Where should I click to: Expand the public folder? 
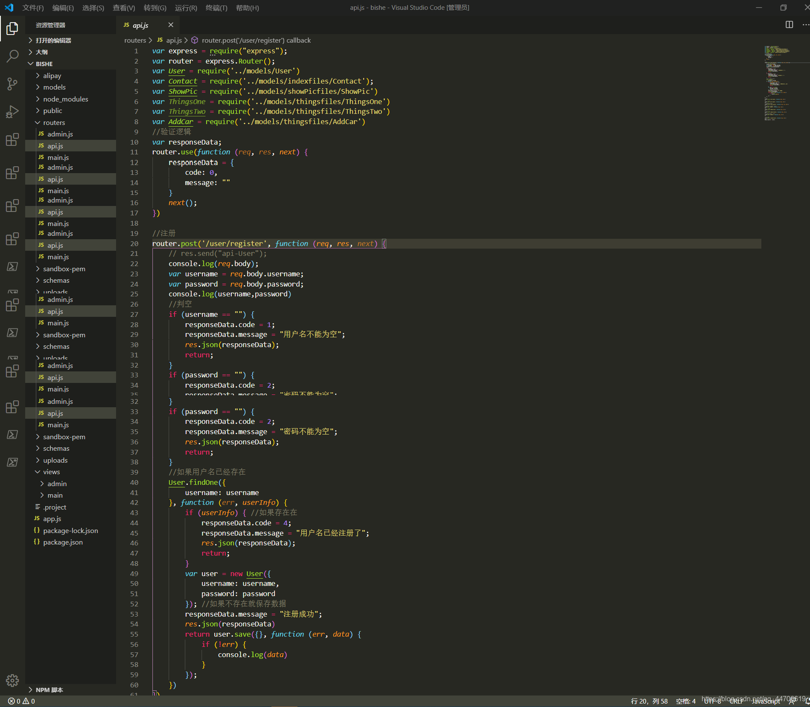70,110
